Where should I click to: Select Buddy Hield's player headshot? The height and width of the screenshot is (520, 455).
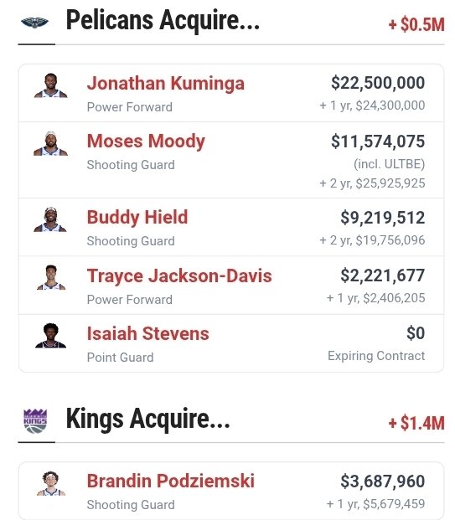point(50,219)
